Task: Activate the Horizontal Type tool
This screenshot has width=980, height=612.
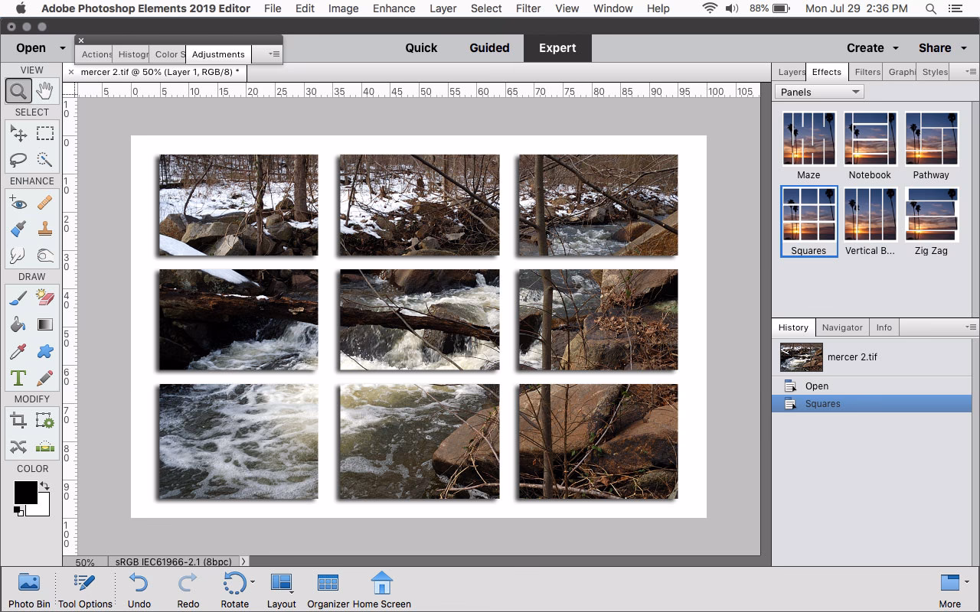Action: (x=18, y=378)
